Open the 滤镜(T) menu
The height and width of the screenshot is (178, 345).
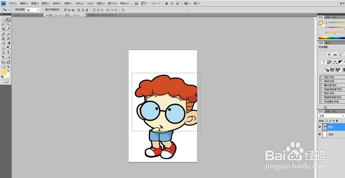point(68,3)
